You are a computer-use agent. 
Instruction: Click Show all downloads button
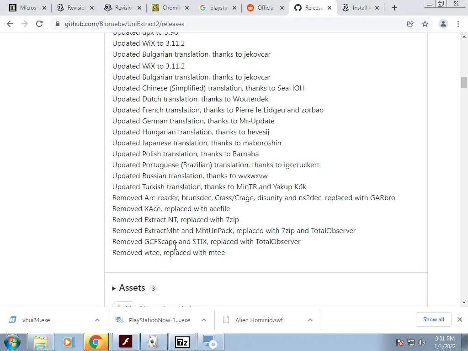[433, 319]
